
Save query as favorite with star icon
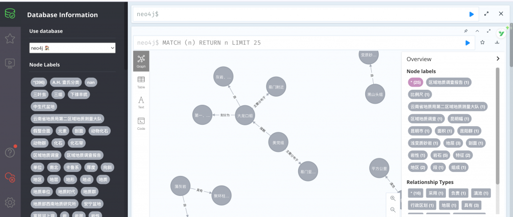pos(482,43)
